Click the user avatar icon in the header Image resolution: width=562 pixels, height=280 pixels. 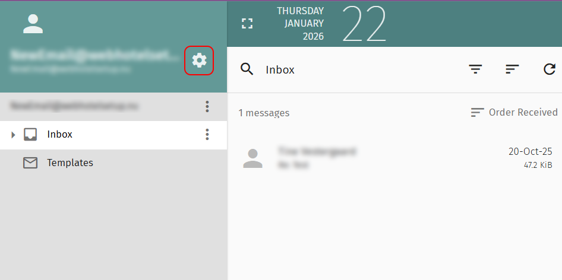33,24
